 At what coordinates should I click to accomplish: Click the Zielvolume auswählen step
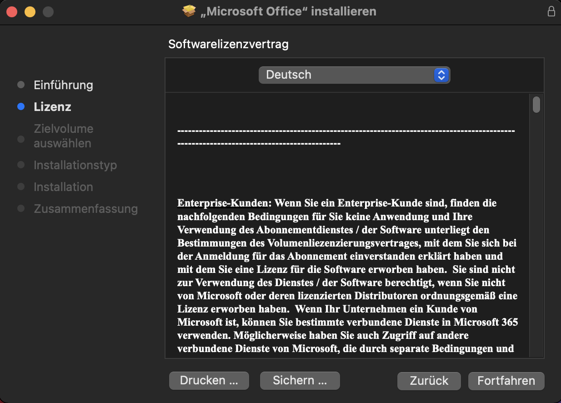click(63, 136)
